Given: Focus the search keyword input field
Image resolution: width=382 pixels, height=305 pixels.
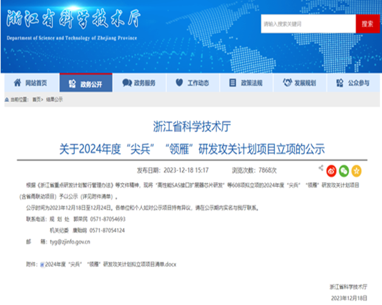Looking at the screenshot, I should 308,24.
